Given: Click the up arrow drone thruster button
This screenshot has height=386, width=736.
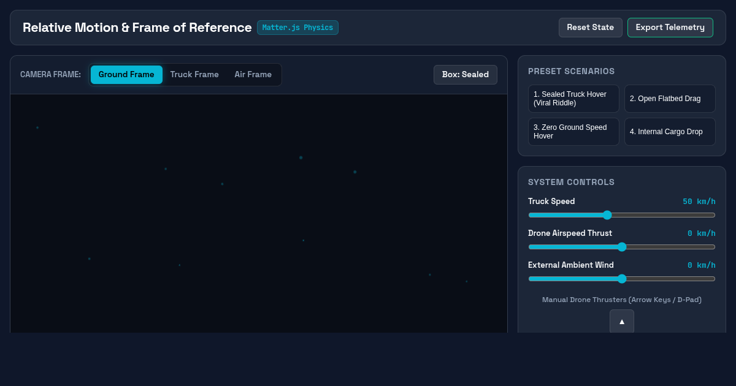Looking at the screenshot, I should tap(622, 321).
